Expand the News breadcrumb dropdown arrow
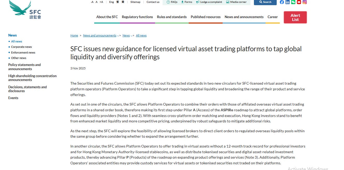This screenshot has height=170, width=344. [131, 36]
